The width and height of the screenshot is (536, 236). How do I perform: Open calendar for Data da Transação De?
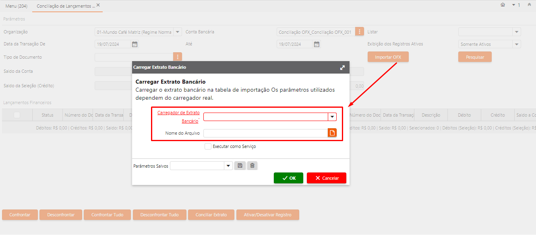pyautogui.click(x=135, y=44)
